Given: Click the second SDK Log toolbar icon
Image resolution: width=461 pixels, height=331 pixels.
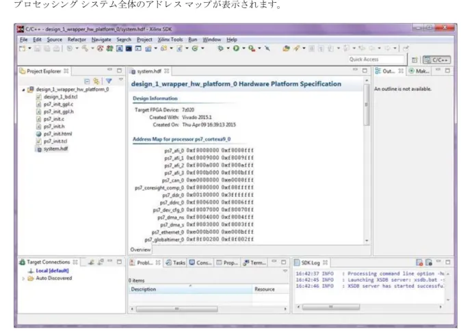Looking at the screenshot, I should coord(429,262).
